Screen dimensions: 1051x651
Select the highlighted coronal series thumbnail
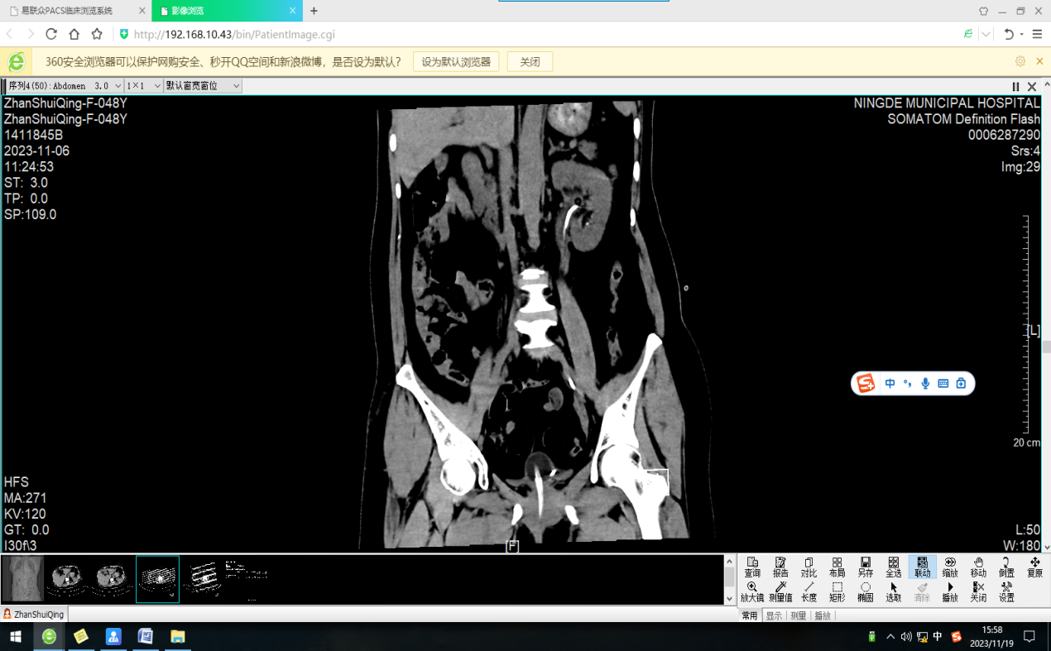[157, 579]
